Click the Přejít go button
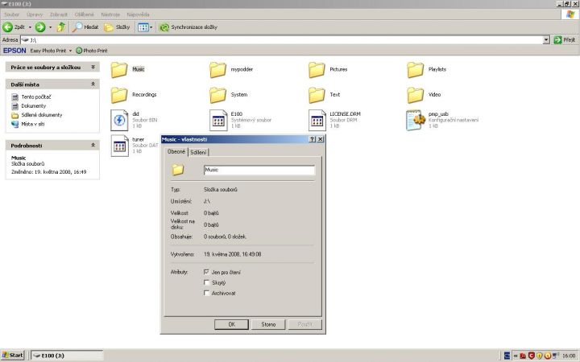580x362 pixels. [565, 40]
